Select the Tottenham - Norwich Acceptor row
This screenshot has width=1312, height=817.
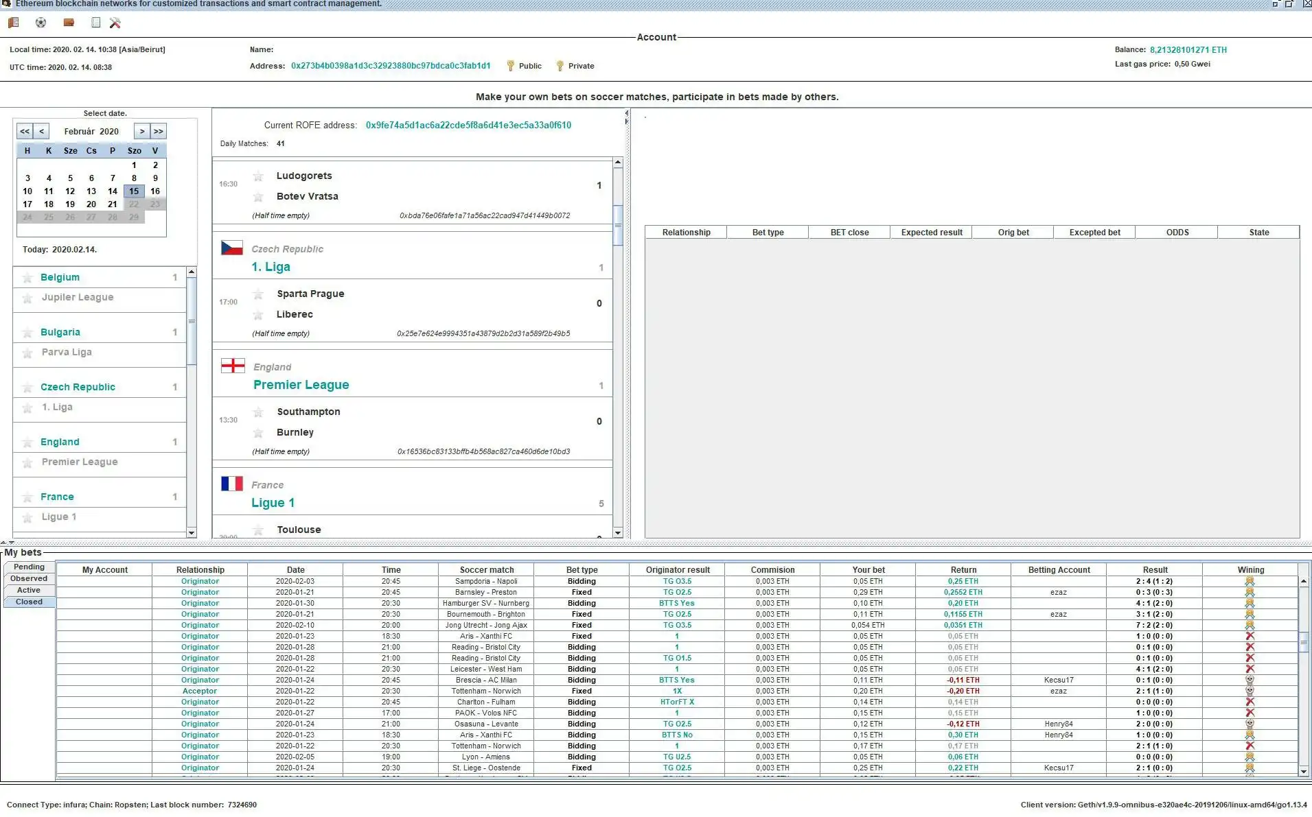point(677,691)
